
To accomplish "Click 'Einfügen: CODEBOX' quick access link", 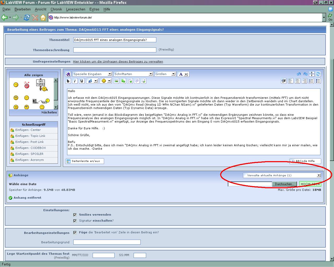I will [x=31, y=148].
